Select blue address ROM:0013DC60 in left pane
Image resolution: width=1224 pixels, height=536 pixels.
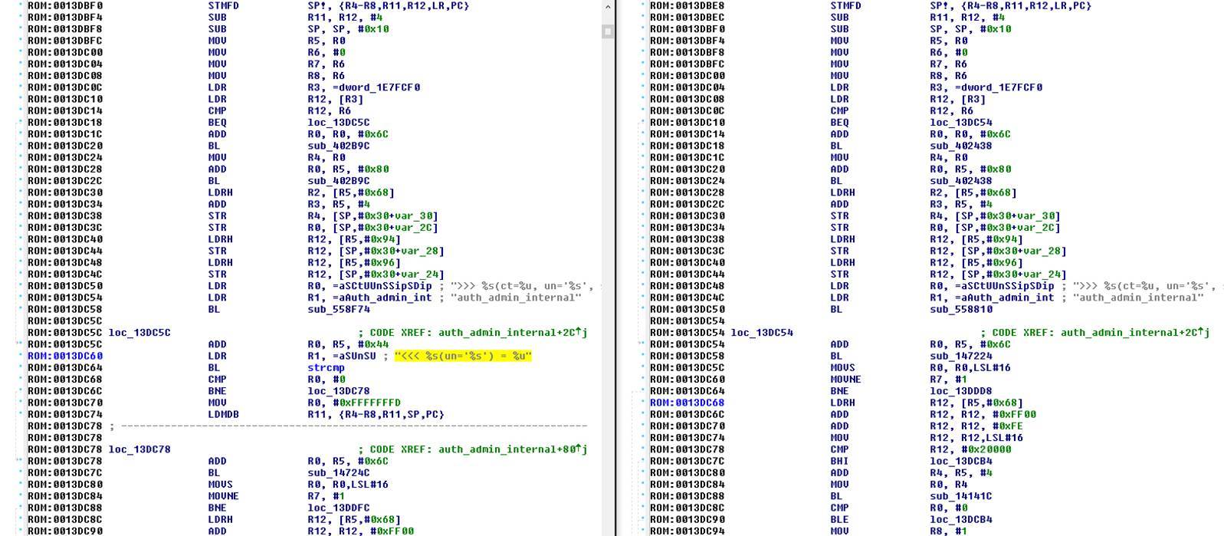[x=65, y=356]
